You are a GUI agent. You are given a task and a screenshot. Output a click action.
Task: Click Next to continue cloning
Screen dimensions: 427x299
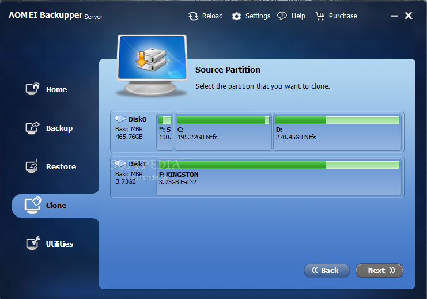pyautogui.click(x=379, y=270)
